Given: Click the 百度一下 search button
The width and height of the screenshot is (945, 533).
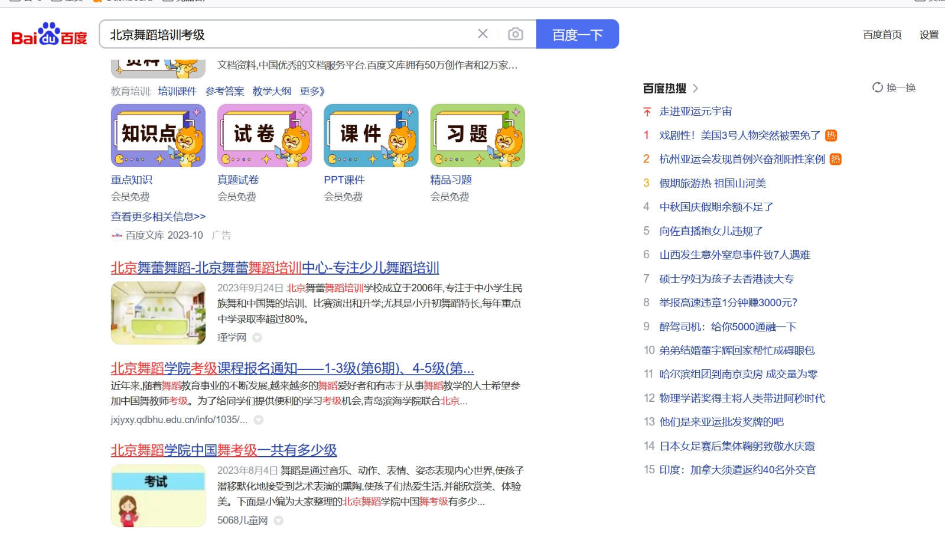Looking at the screenshot, I should pyautogui.click(x=577, y=34).
